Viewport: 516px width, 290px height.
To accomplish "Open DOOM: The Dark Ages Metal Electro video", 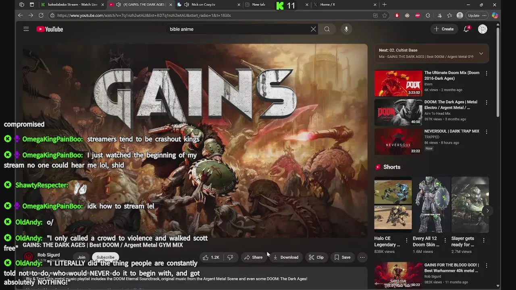I will [398, 113].
